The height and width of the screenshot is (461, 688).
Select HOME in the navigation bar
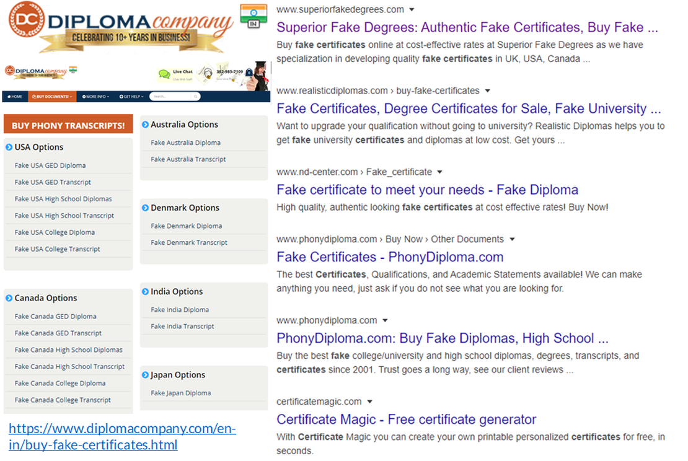click(16, 97)
